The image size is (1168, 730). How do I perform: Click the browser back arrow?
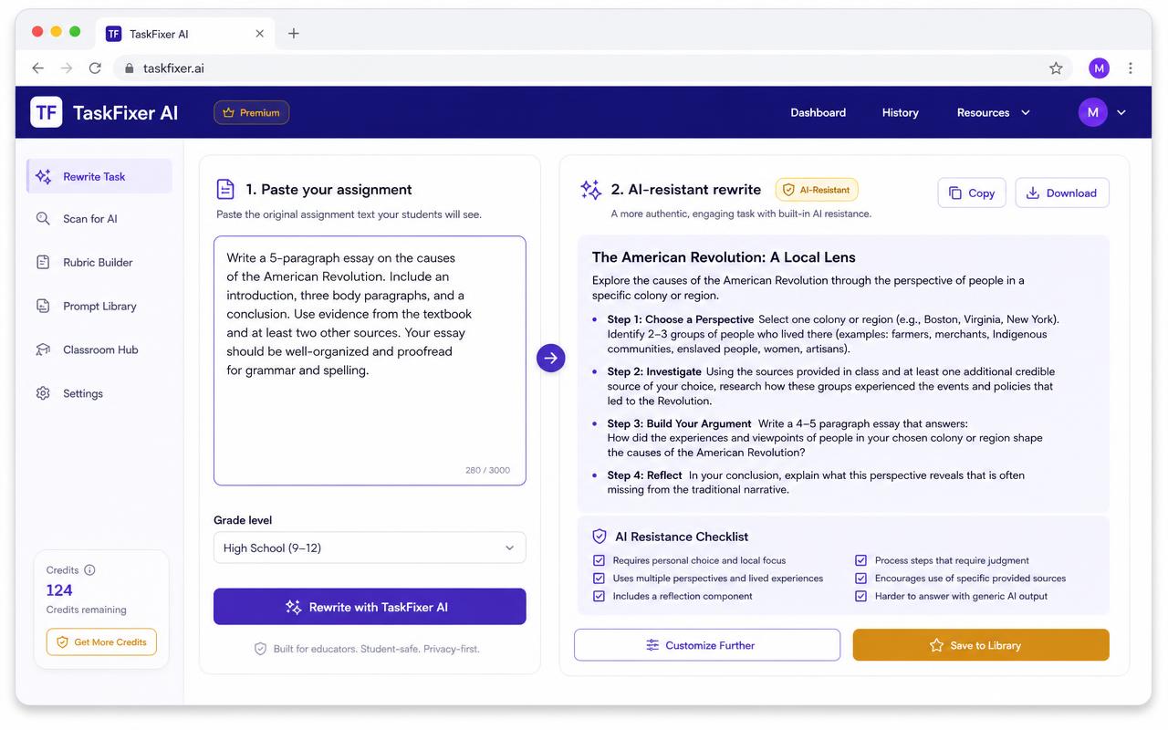click(37, 68)
